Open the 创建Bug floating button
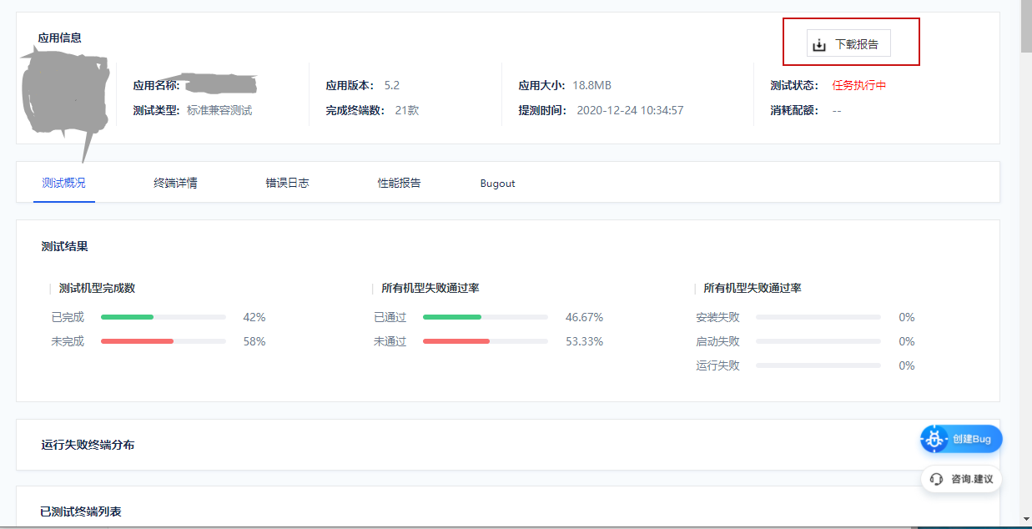Screen dimensions: 1032x529 pyautogui.click(x=961, y=439)
